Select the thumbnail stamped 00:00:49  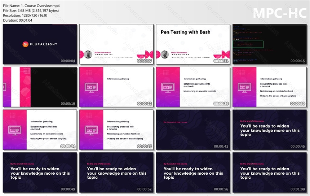40,173
